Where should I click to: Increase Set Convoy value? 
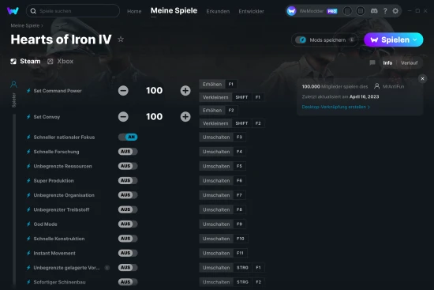pyautogui.click(x=185, y=117)
